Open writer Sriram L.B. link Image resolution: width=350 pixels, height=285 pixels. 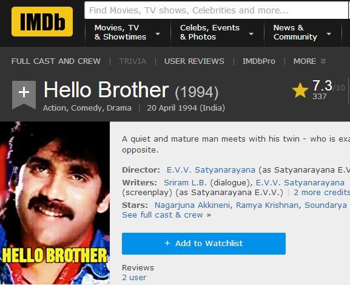pyautogui.click(x=185, y=183)
